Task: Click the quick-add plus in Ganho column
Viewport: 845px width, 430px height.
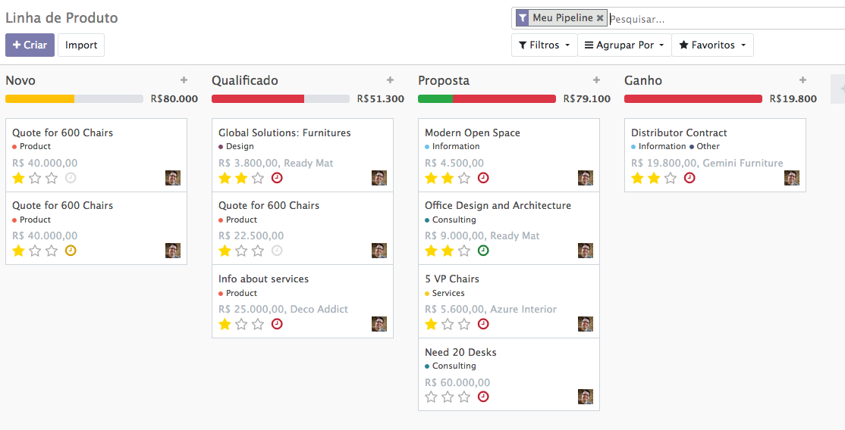Action: click(x=803, y=80)
